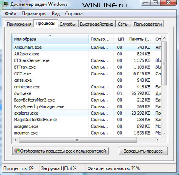Click the horizontal scrollbar left arrow

click(x=15, y=140)
